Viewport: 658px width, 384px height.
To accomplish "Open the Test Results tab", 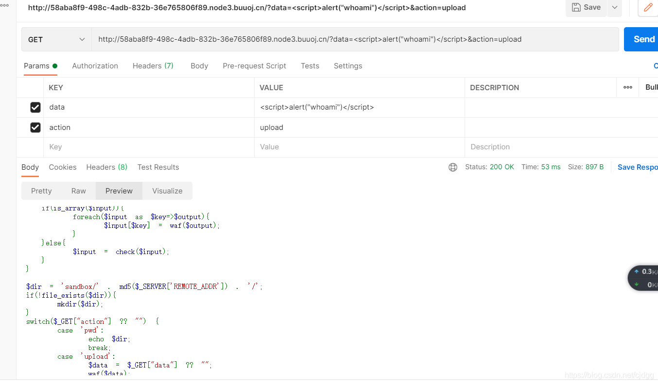I will point(158,167).
